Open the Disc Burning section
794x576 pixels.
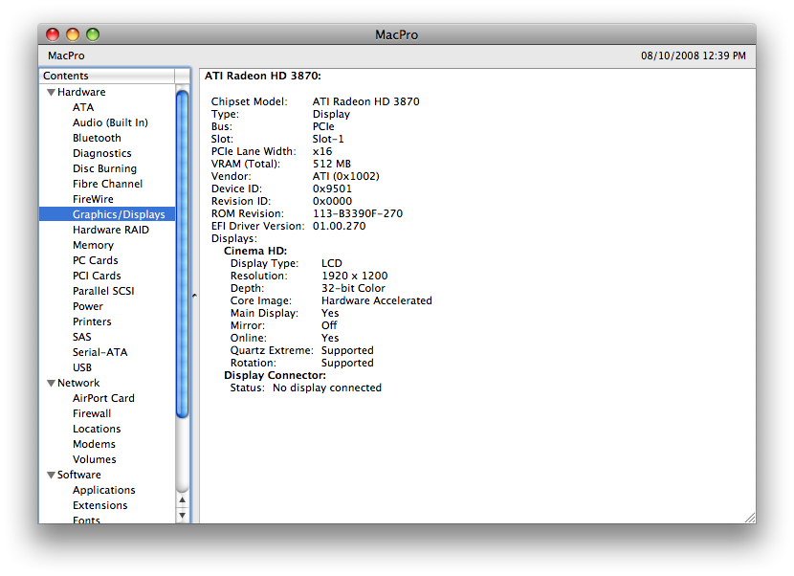click(104, 168)
